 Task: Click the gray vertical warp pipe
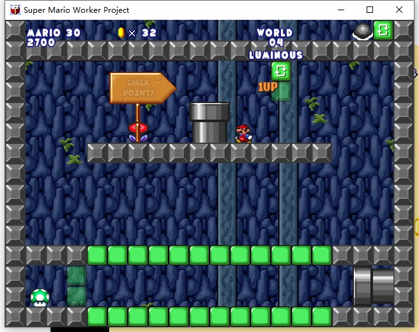click(x=209, y=122)
